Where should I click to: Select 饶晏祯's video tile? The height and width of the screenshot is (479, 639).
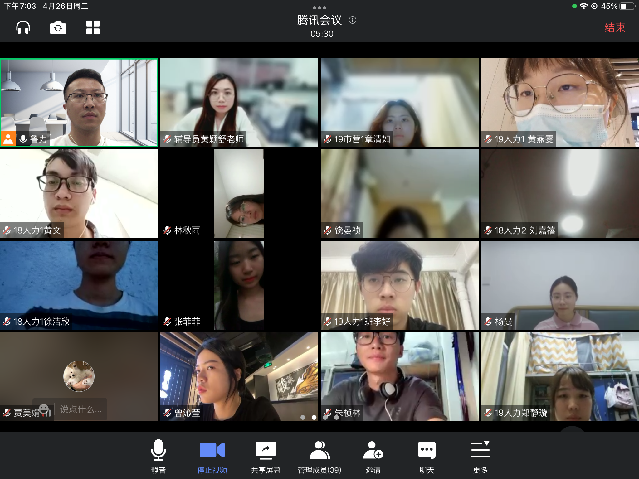[400, 194]
